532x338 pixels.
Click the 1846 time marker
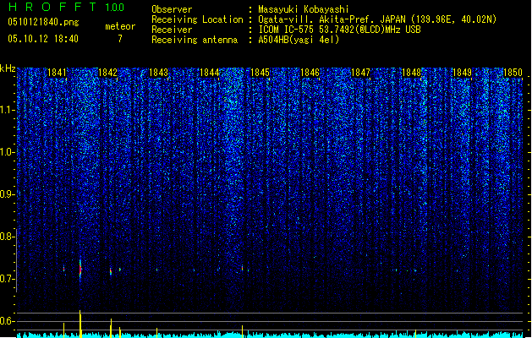click(x=310, y=73)
